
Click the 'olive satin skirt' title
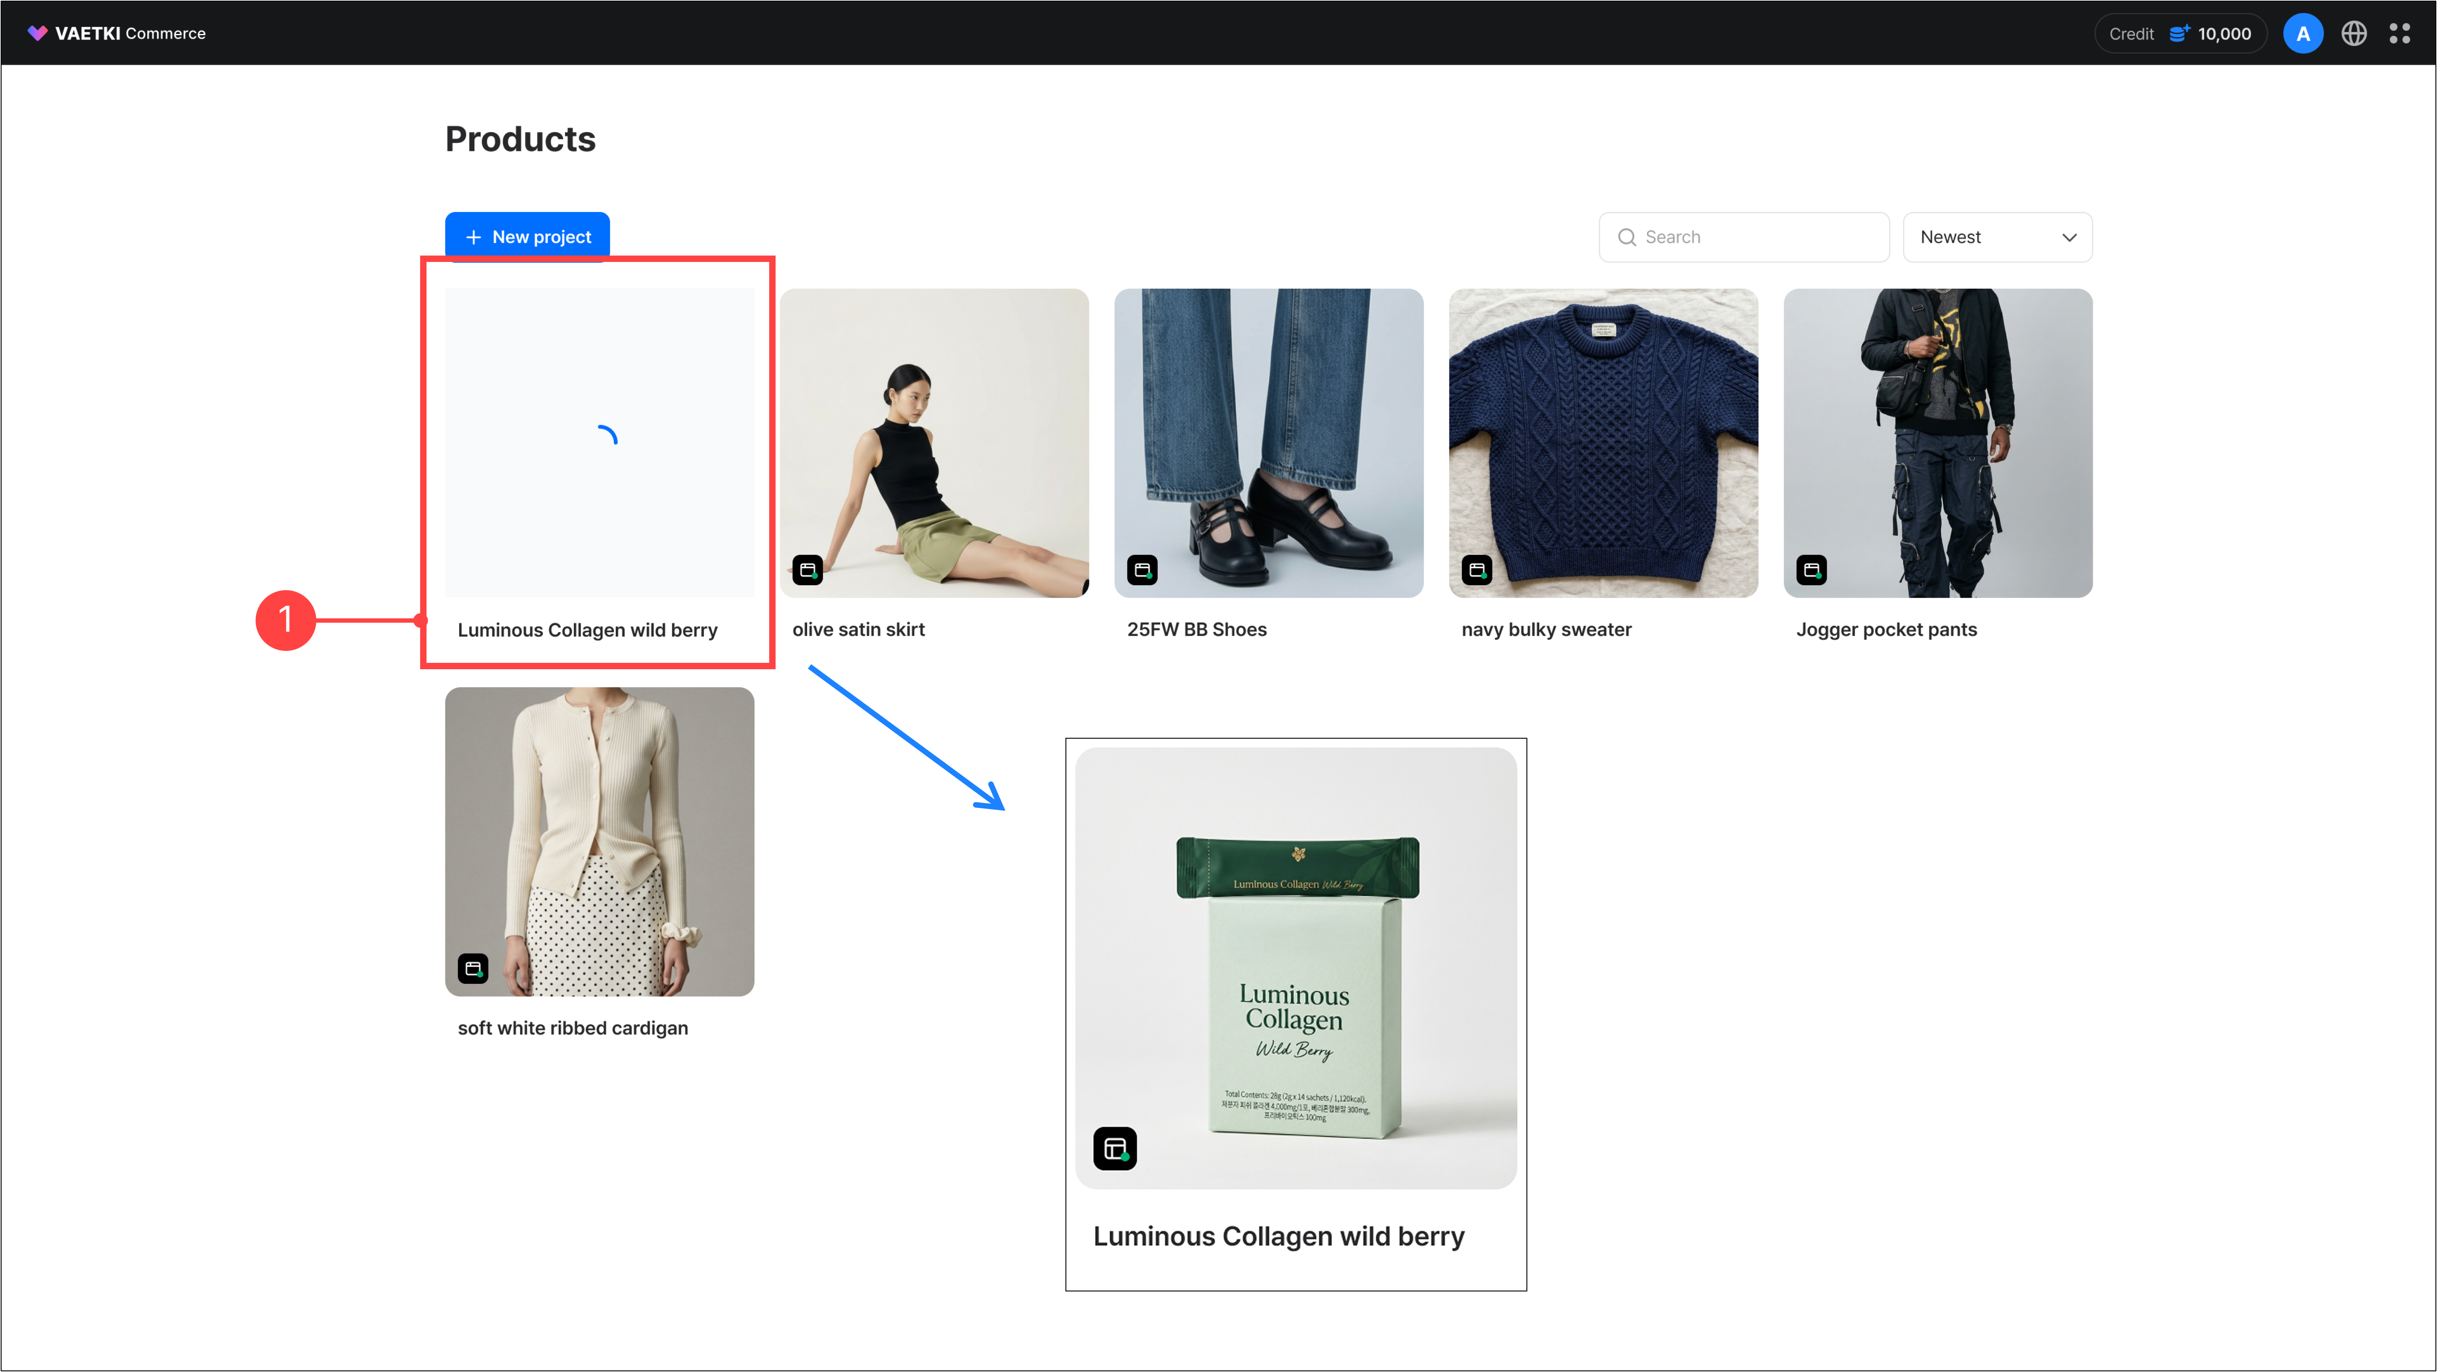859,630
